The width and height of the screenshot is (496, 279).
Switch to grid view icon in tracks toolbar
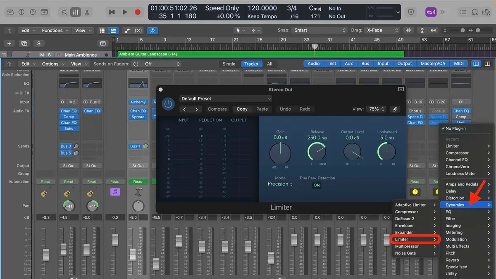[102, 31]
